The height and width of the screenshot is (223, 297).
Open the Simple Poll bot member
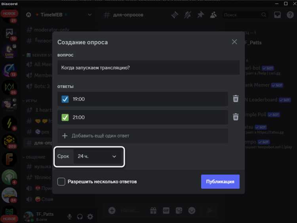tap(262, 114)
